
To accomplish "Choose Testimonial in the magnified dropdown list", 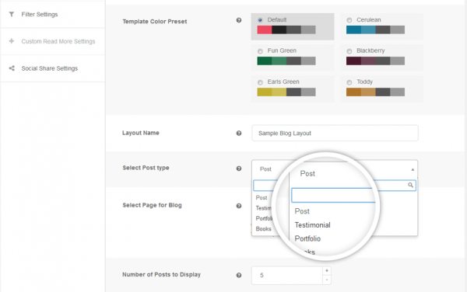I will click(312, 225).
